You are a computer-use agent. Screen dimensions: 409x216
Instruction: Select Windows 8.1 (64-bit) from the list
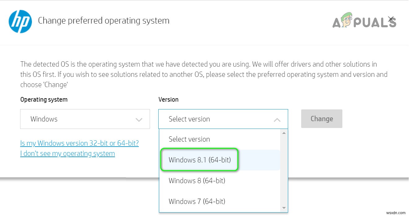(200, 160)
